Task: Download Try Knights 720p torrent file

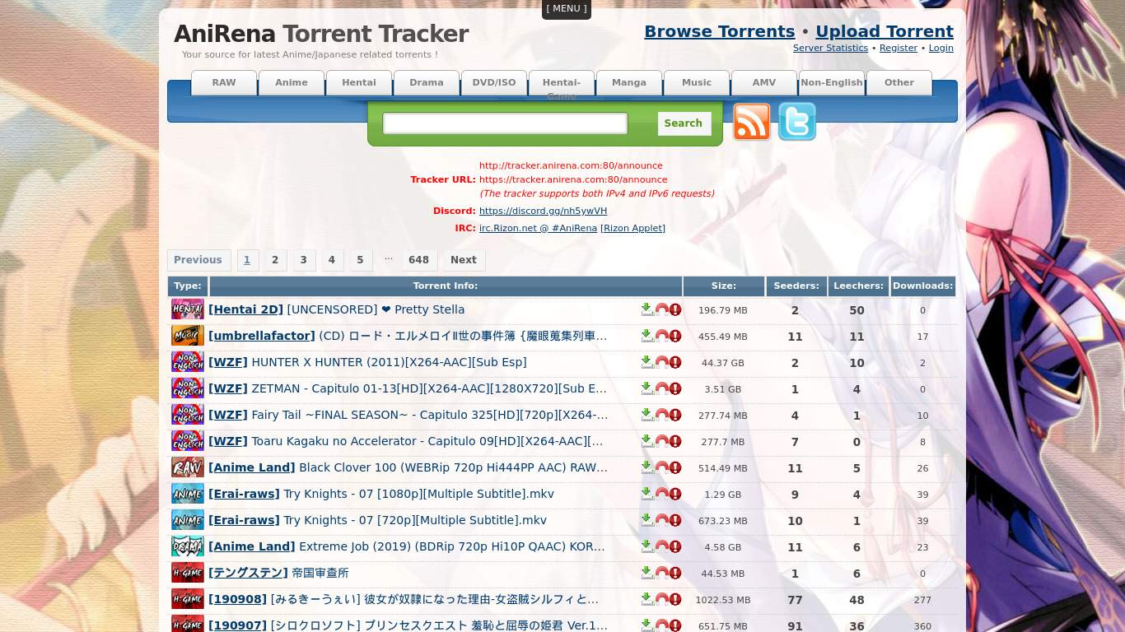Action: coord(647,520)
